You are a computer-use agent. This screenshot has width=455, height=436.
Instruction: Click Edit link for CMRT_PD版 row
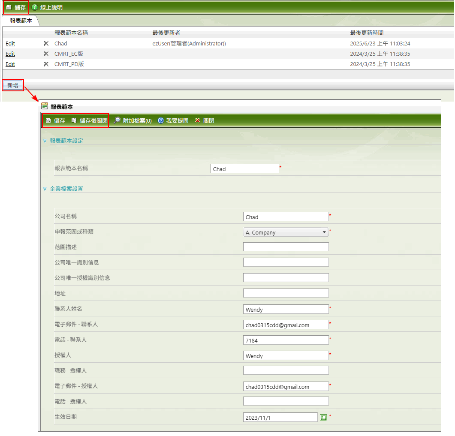pyautogui.click(x=10, y=64)
